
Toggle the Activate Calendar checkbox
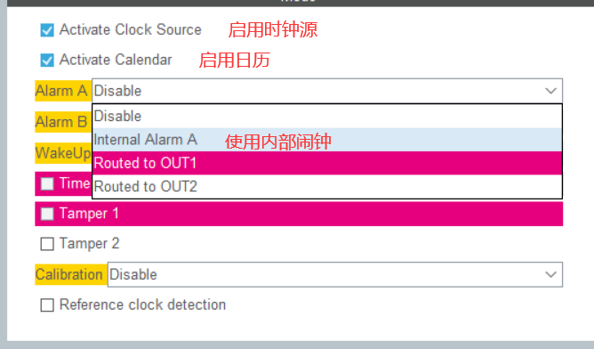[47, 60]
